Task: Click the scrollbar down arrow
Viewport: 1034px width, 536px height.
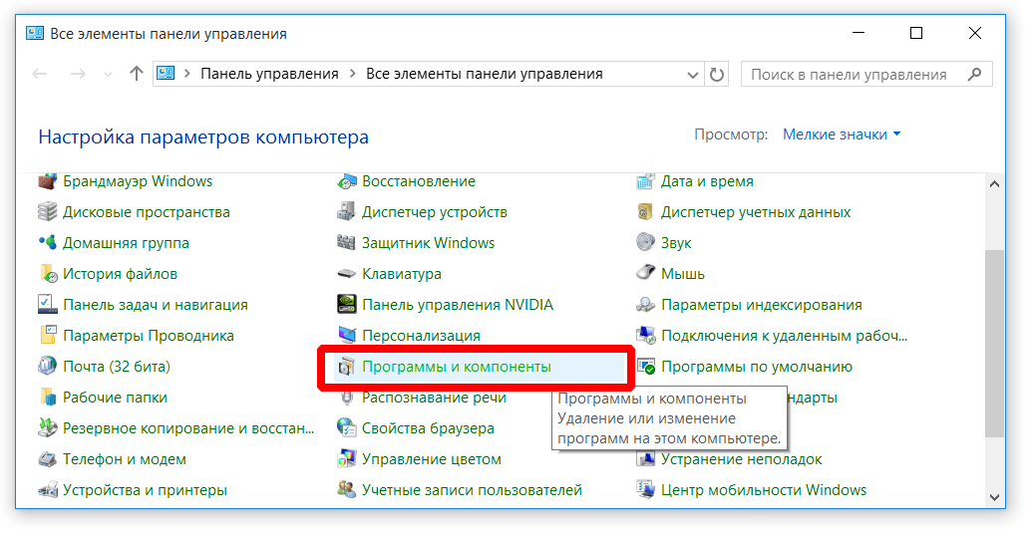Action: (x=993, y=495)
